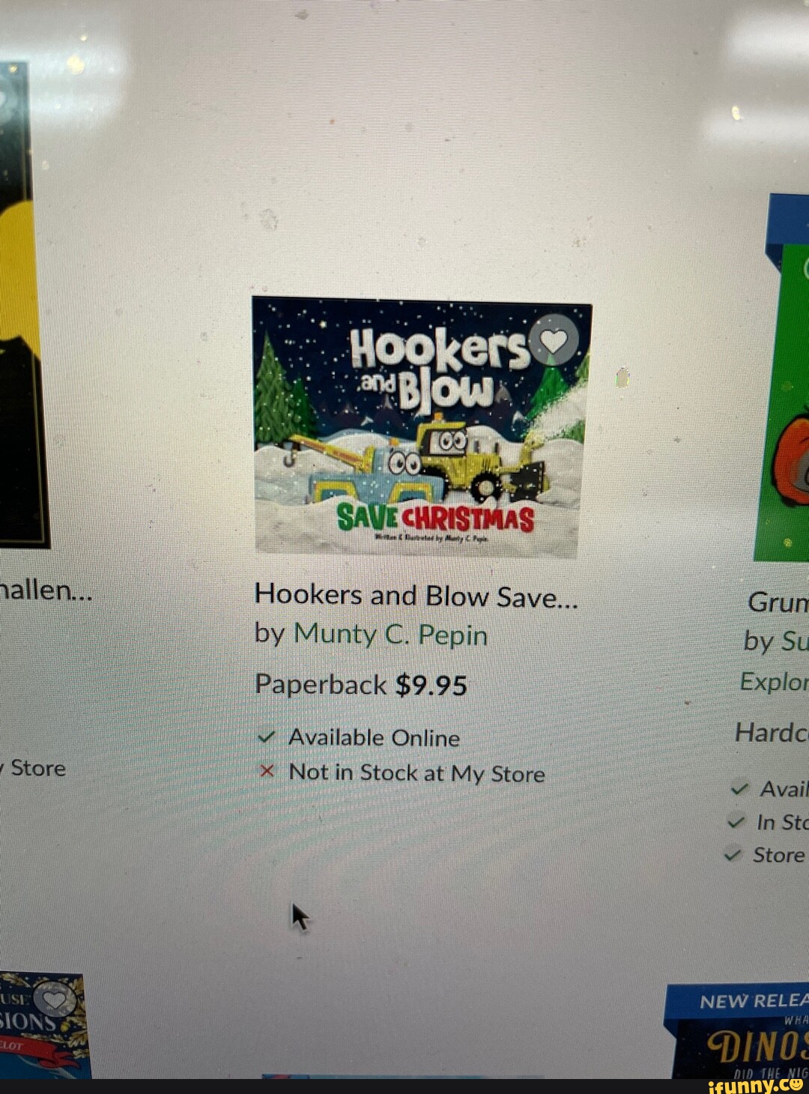The width and height of the screenshot is (809, 1094).
Task: Click the heart wishlist icon on Hookers and Blow cover
Action: (554, 341)
